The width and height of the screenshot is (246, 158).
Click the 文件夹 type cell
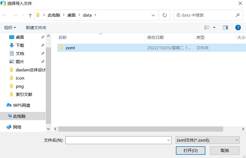202,48
